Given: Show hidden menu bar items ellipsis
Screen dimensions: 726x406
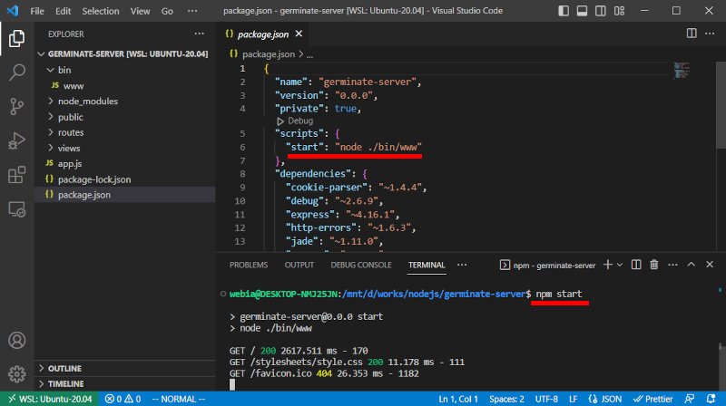Looking at the screenshot, I should (x=192, y=11).
